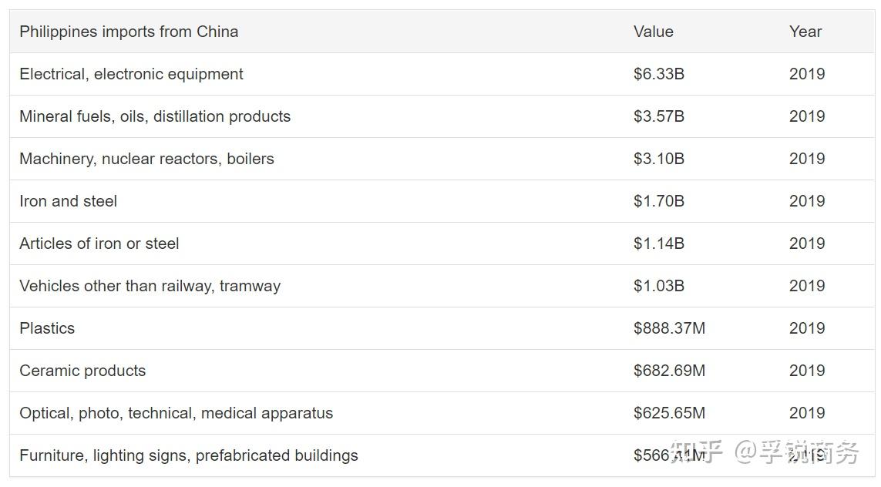Select the $1.70B value cell

(658, 201)
